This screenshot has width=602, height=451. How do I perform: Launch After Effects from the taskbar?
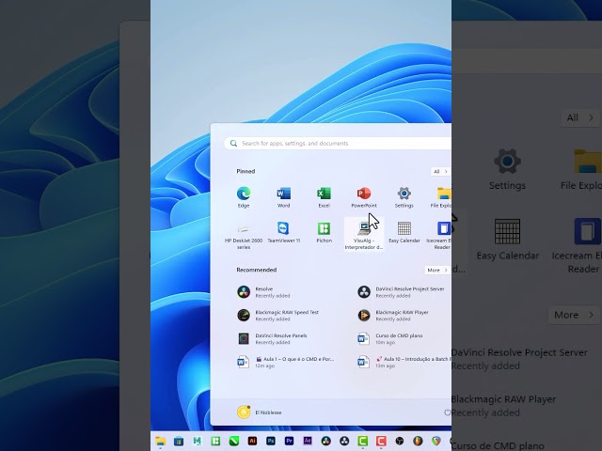308,441
